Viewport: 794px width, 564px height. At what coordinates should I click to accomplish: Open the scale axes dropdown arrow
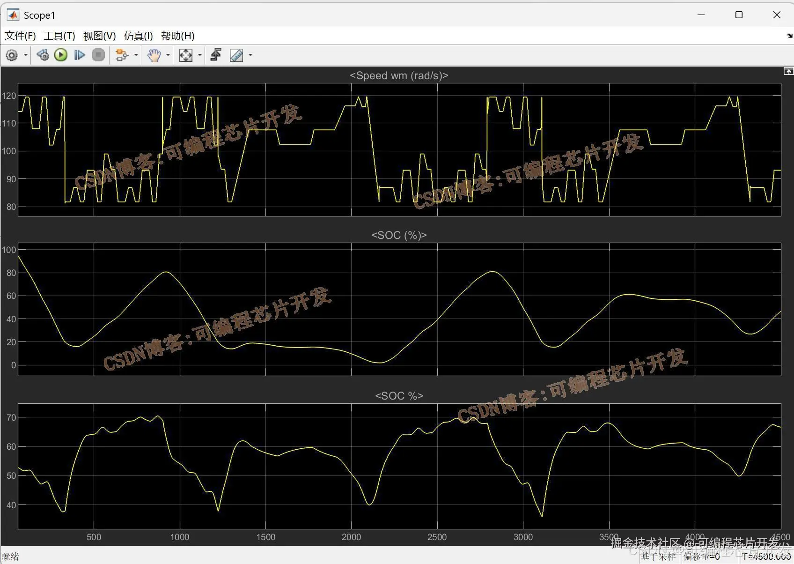[200, 55]
